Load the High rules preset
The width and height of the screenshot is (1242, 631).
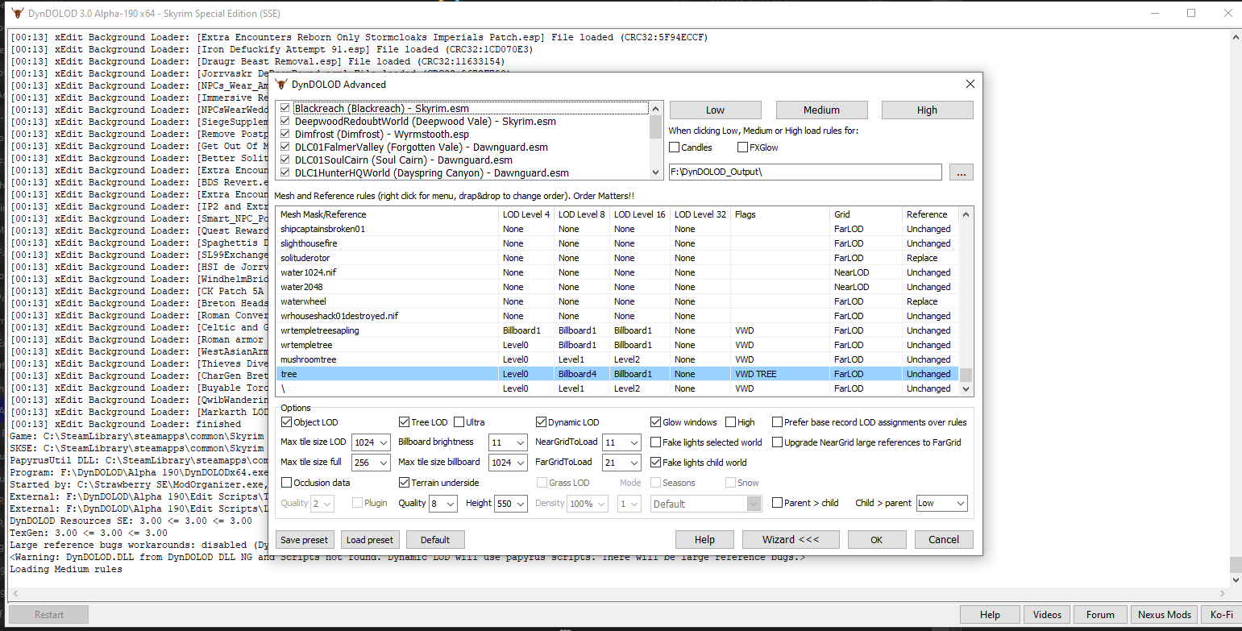pos(927,110)
